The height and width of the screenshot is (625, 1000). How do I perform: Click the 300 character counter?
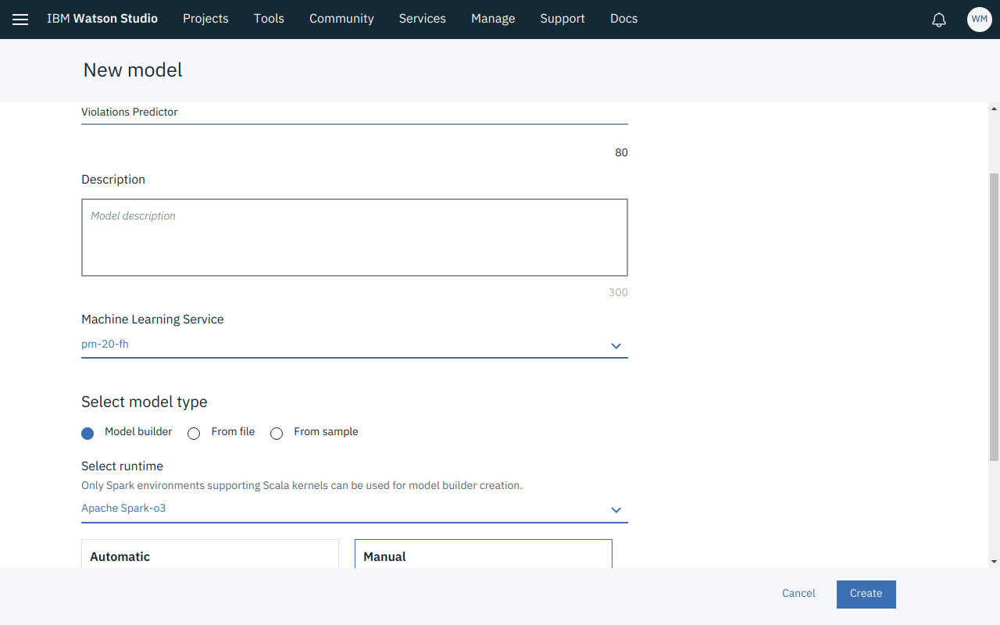618,293
